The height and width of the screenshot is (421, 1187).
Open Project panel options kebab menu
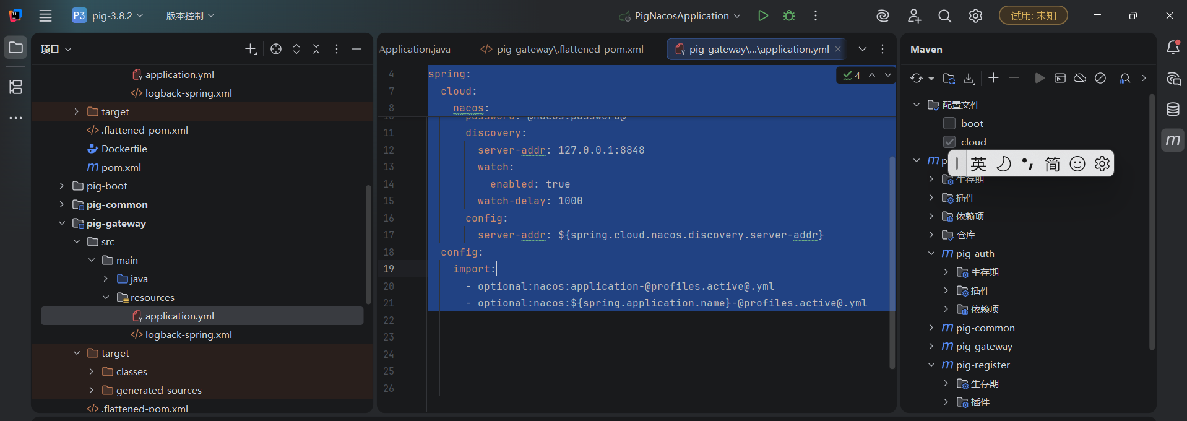337,49
